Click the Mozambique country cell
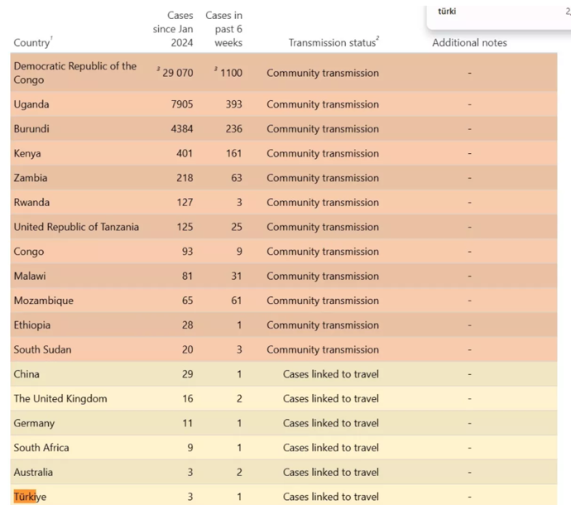This screenshot has width=571, height=505. pos(43,301)
